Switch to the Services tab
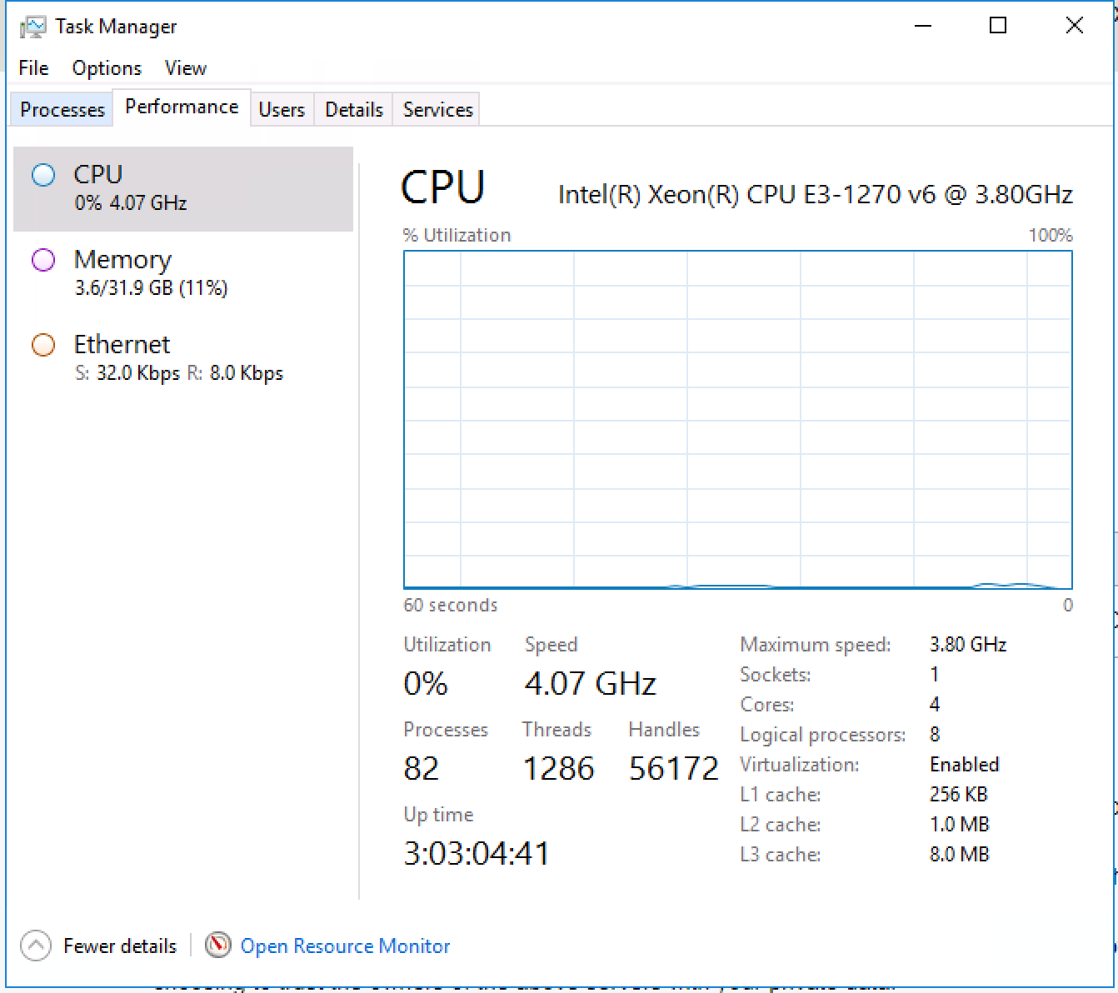The width and height of the screenshot is (1118, 993). click(x=437, y=109)
